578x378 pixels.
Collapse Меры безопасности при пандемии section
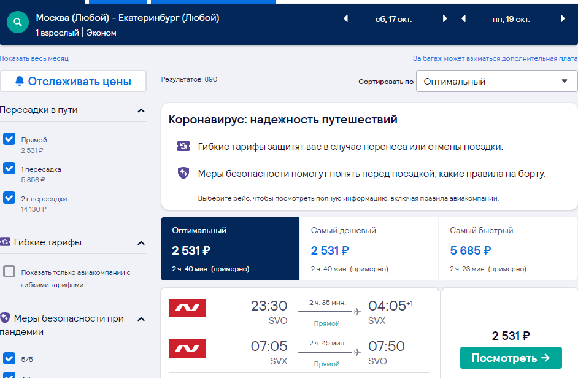click(141, 319)
